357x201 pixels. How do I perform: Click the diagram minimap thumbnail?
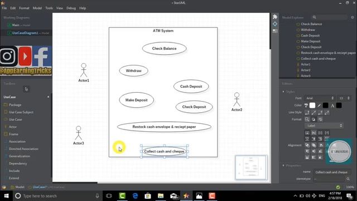(251, 167)
